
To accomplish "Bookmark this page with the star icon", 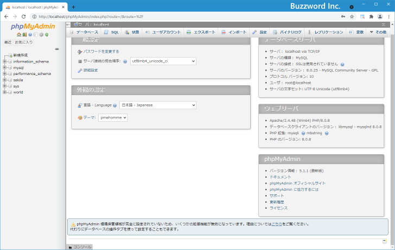I will click(x=352, y=17).
